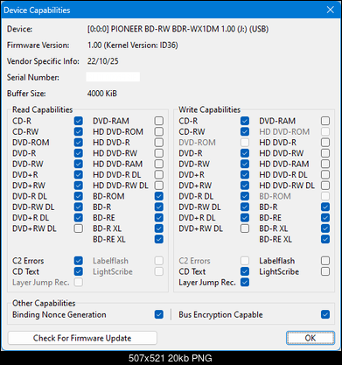Toggle the DVD+R DL checkbox under Write Capabilities
The image size is (342, 365).
pyautogui.click(x=245, y=218)
